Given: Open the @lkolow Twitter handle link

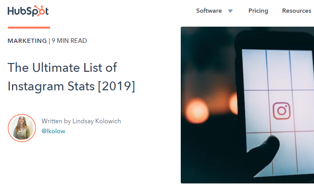Looking at the screenshot, I should (53, 131).
